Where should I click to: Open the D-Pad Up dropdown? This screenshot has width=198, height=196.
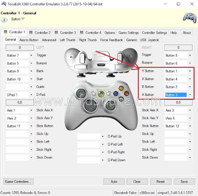tap(91, 136)
